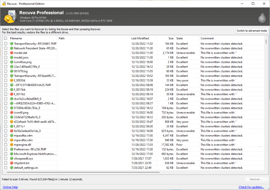Click the green status dot of f_0011bb
Screen dimensions: 270x190
[x=12, y=90]
